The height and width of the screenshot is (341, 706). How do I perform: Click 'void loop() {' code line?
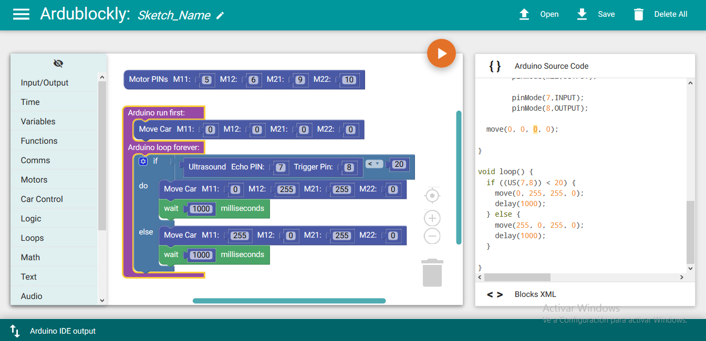tap(505, 172)
